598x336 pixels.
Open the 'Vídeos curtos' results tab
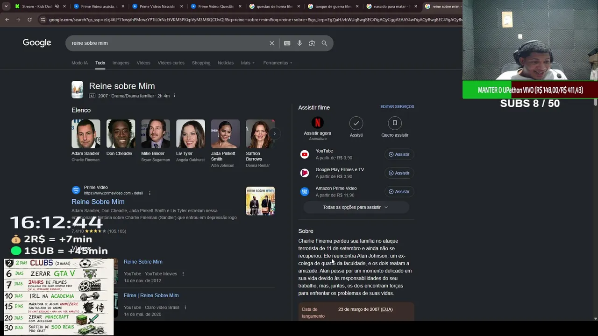tap(171, 63)
